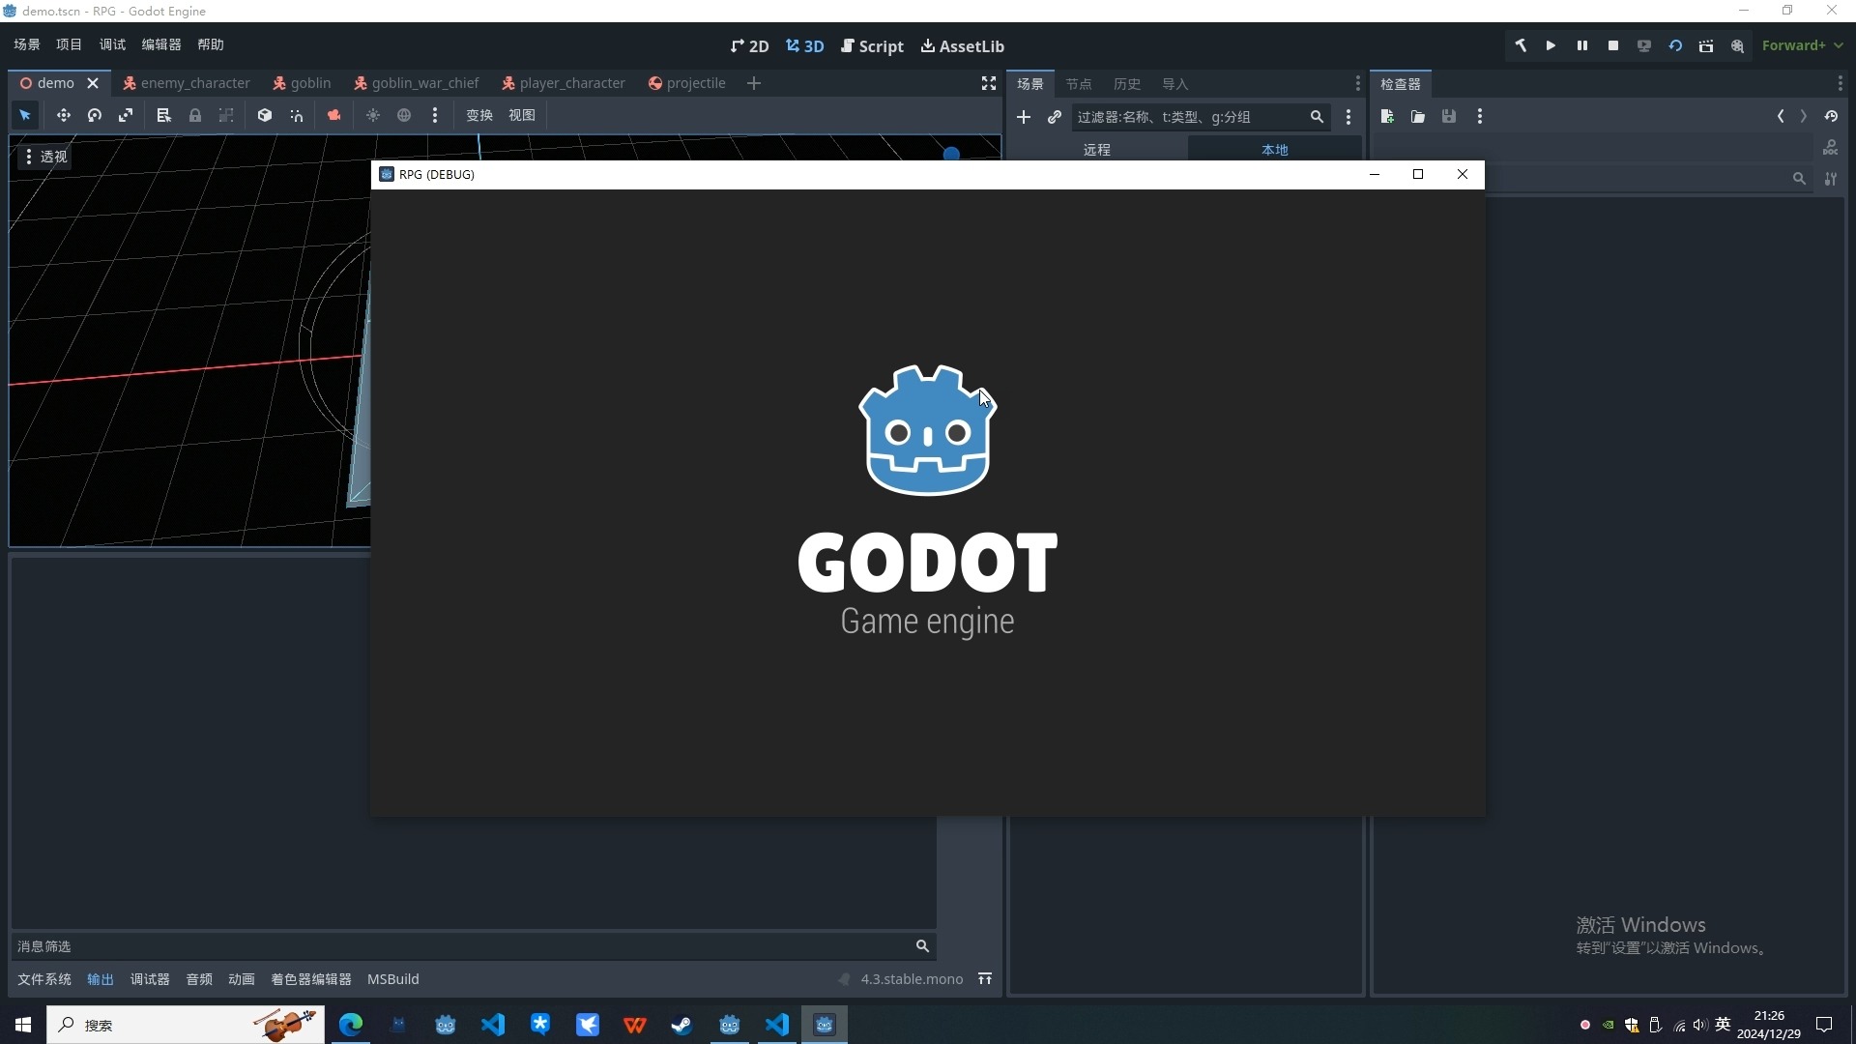Viewport: 1856px width, 1044px height.
Task: Select the Rotate Mode tool
Action: point(95,115)
